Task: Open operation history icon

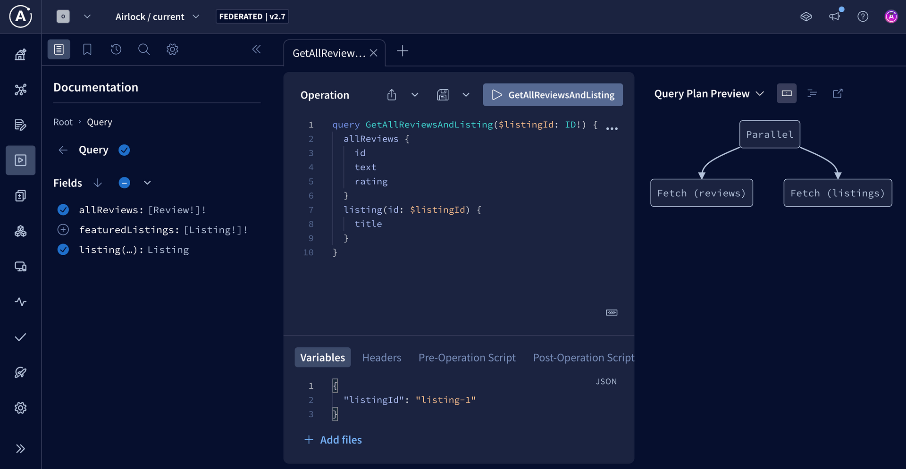Action: (116, 50)
